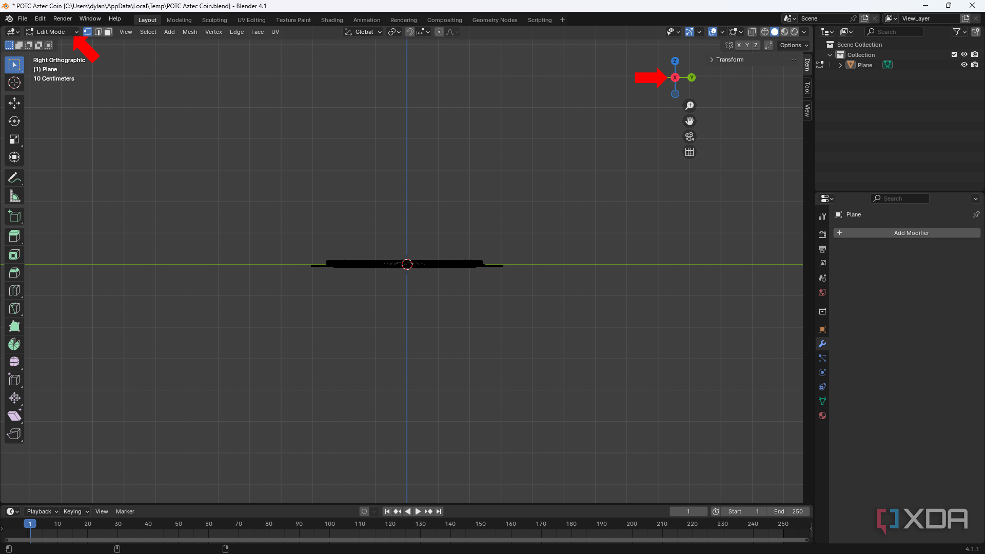Image resolution: width=985 pixels, height=554 pixels.
Task: Select the Measure tool in the toolbar
Action: pos(14,195)
